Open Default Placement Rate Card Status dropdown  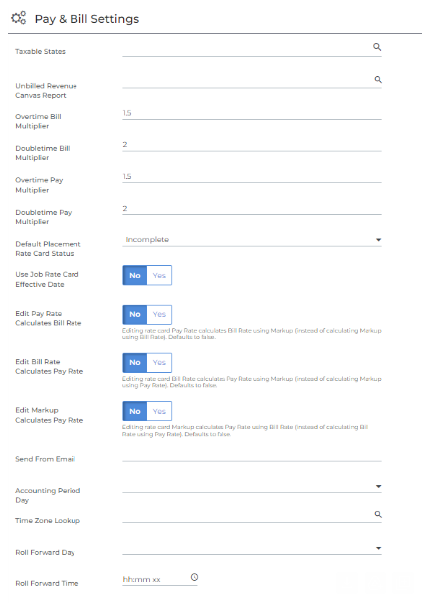(252, 240)
